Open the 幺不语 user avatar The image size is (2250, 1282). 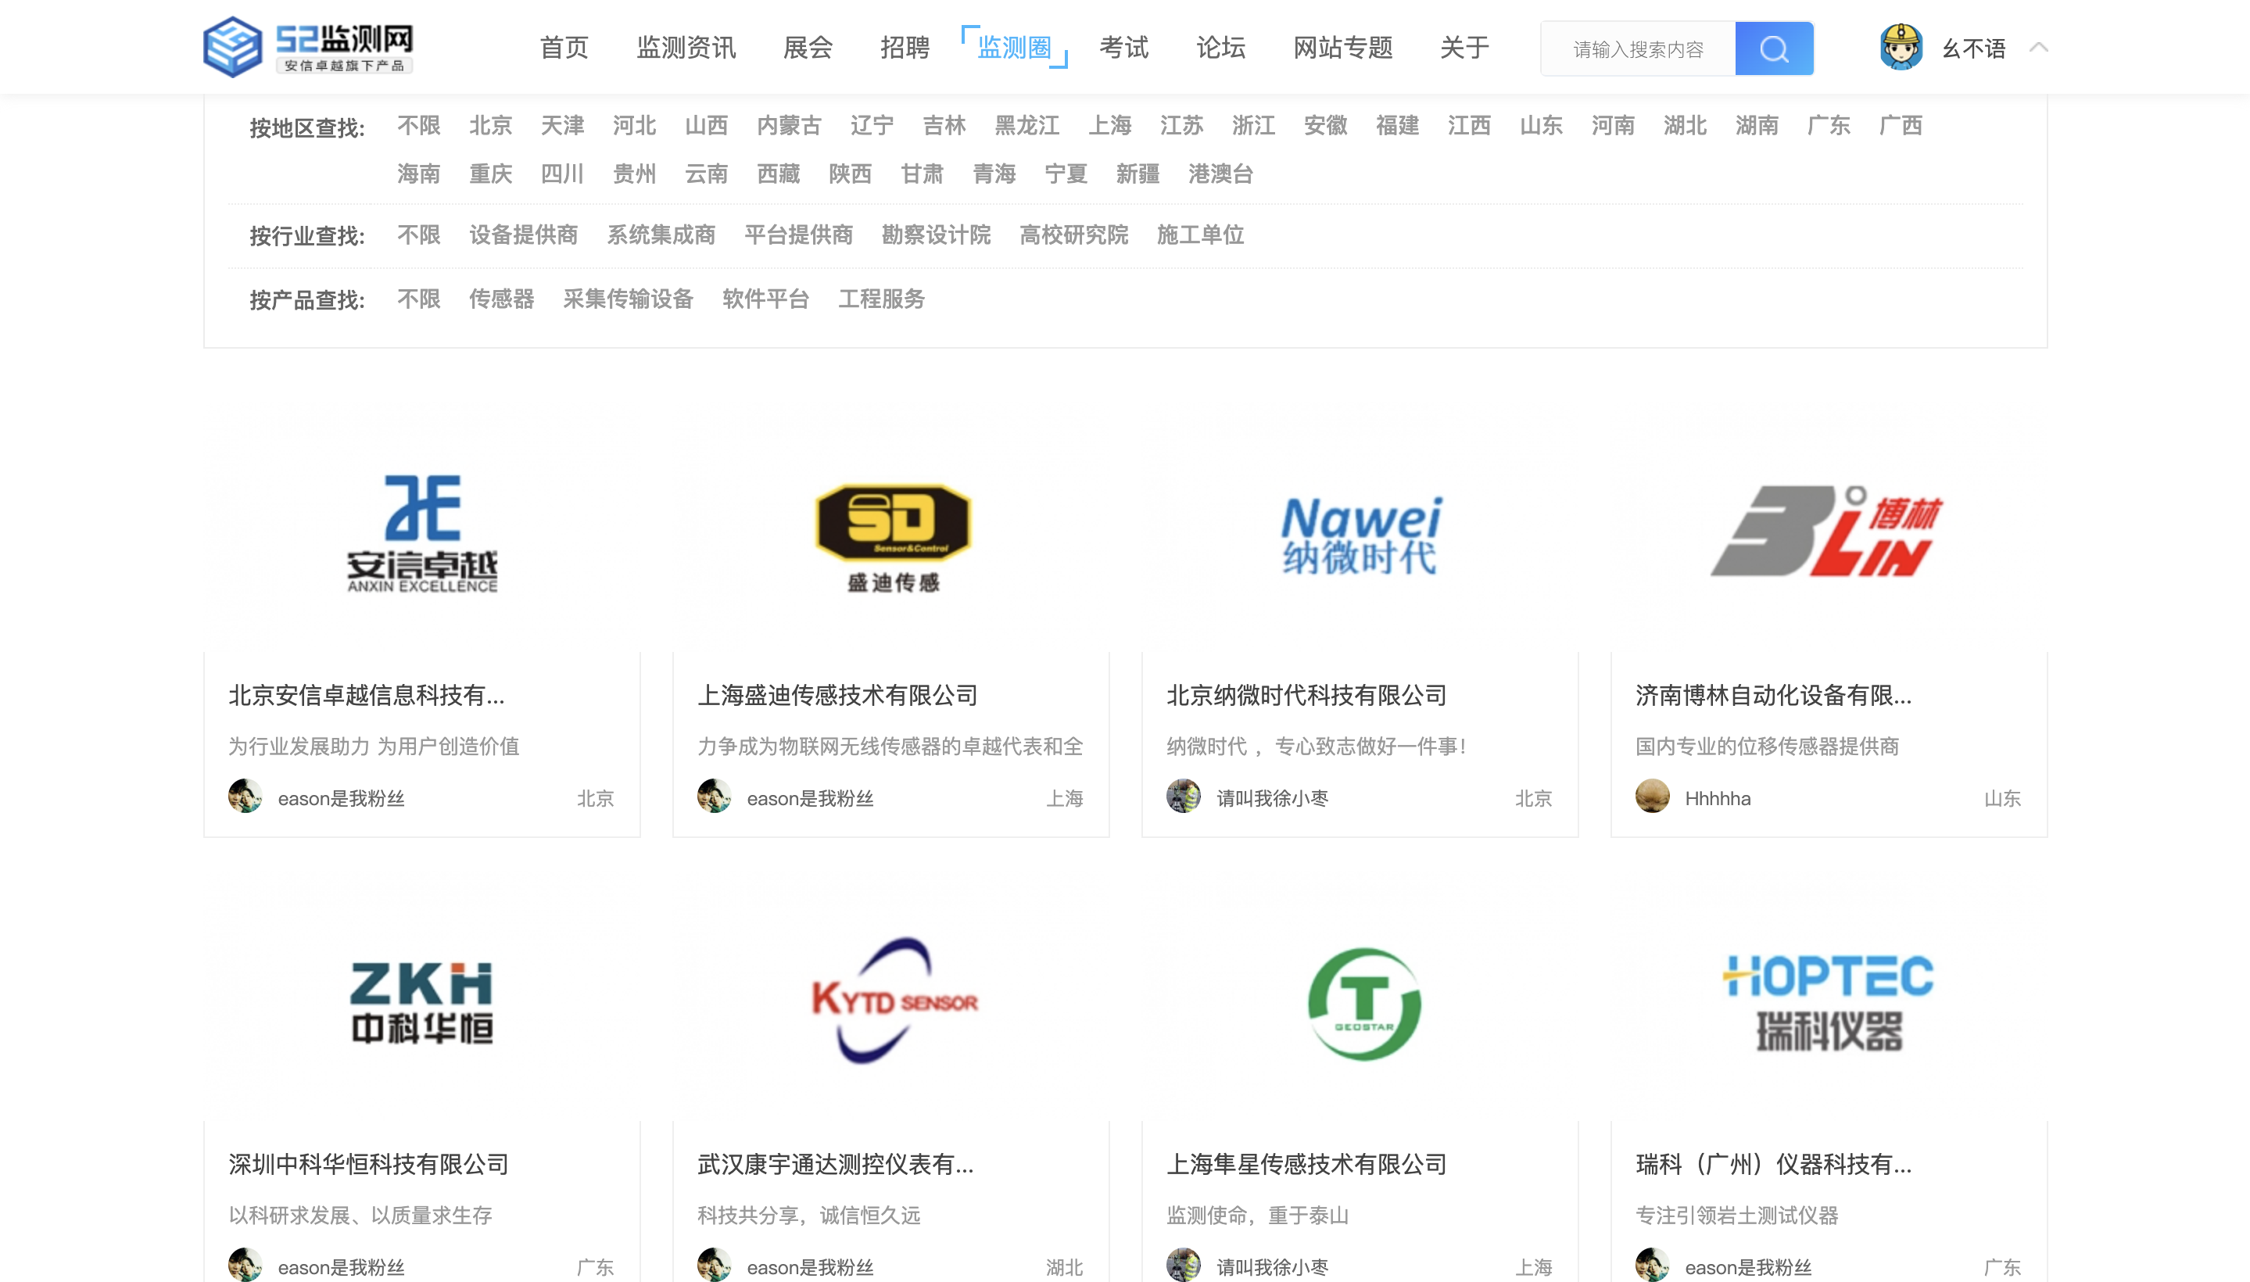[x=1901, y=48]
